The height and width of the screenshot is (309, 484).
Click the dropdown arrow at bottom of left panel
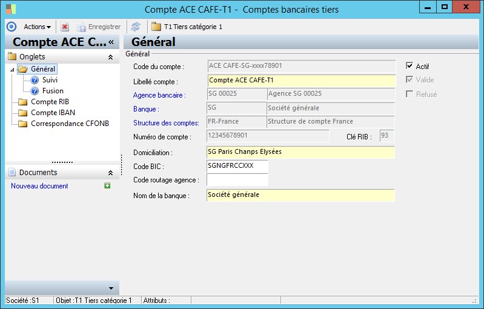coord(111,288)
